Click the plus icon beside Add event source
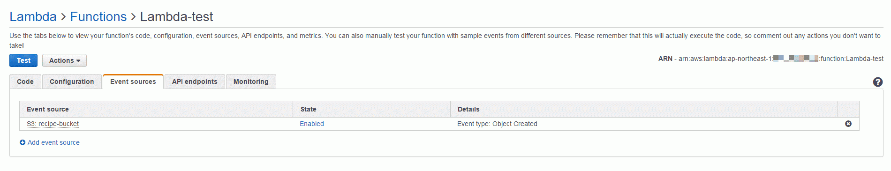 point(23,142)
